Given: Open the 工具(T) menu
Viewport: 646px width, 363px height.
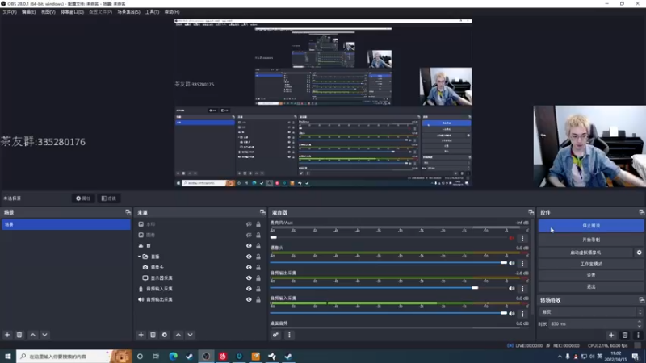Looking at the screenshot, I should pos(152,12).
